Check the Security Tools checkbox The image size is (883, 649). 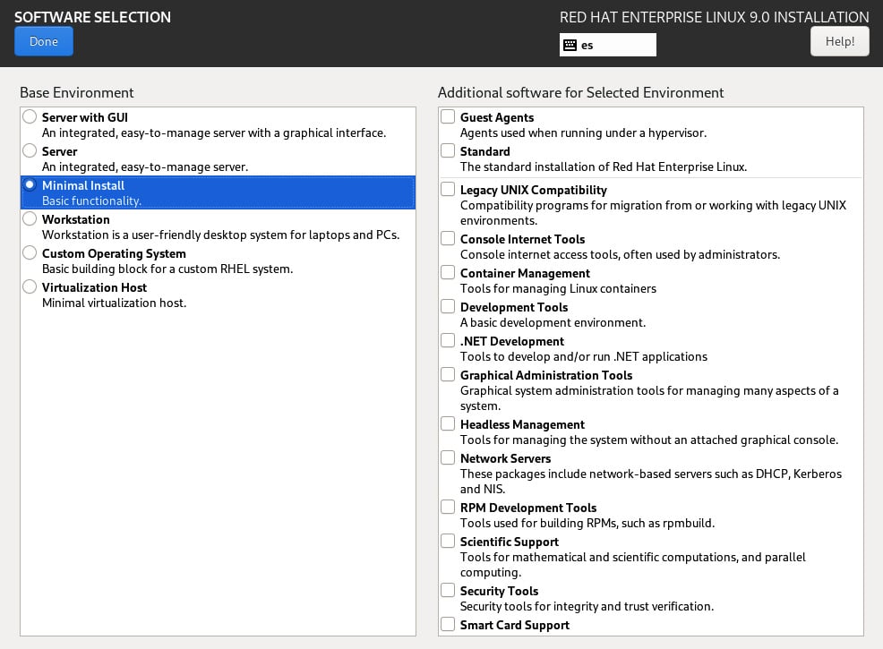click(x=448, y=590)
